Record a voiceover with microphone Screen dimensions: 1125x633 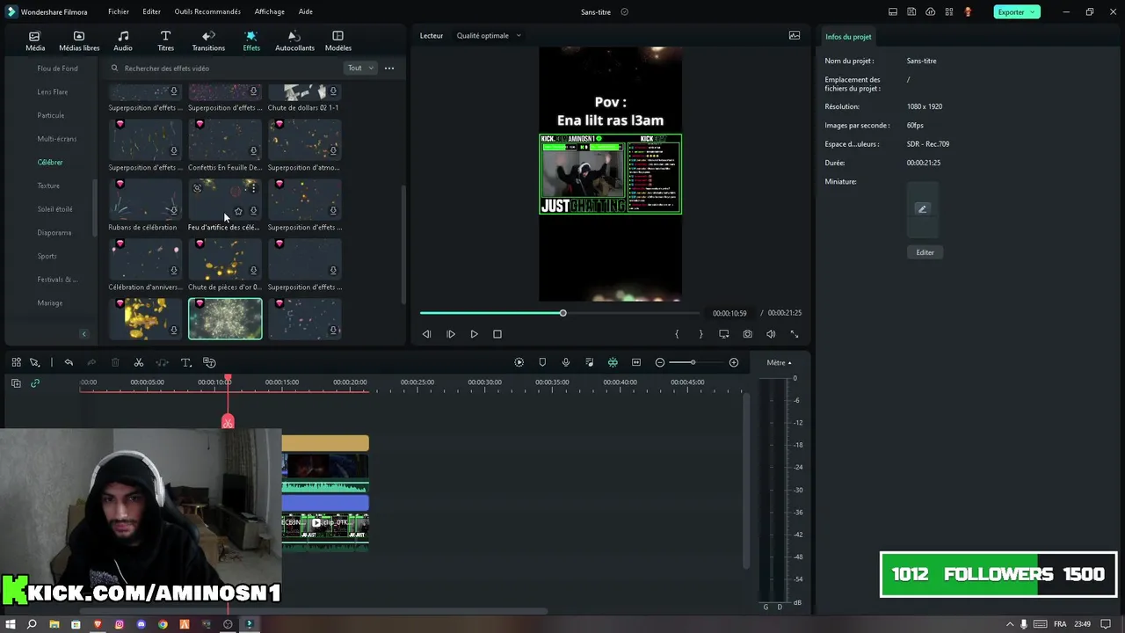click(x=566, y=362)
